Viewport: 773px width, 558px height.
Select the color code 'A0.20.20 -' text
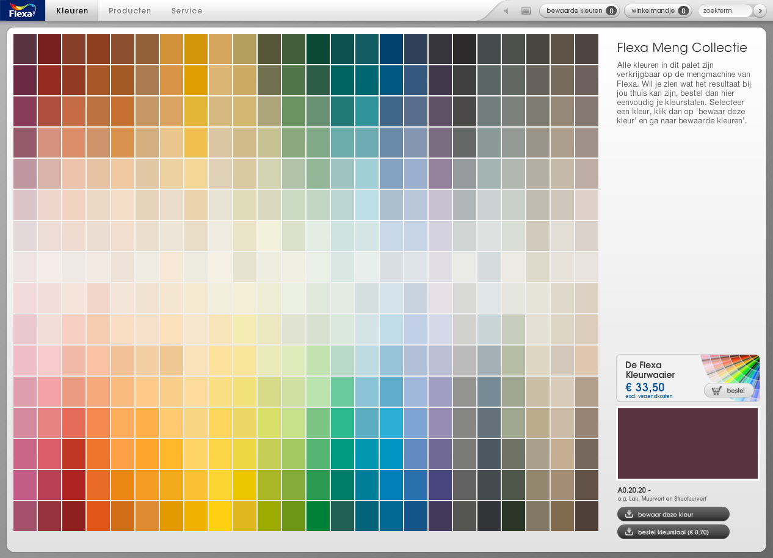pyautogui.click(x=634, y=490)
